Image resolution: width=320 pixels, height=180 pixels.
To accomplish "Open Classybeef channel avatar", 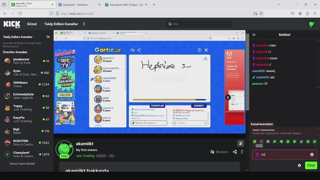I will coord(7,154).
